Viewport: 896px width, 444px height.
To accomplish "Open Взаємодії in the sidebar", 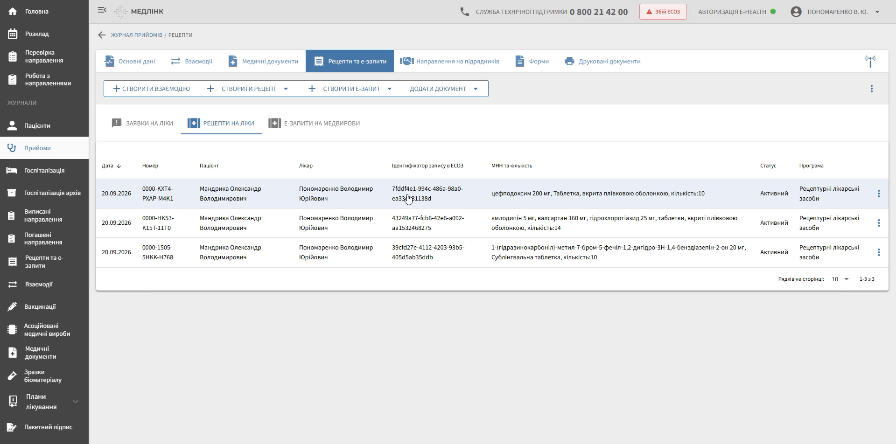I will [x=44, y=284].
